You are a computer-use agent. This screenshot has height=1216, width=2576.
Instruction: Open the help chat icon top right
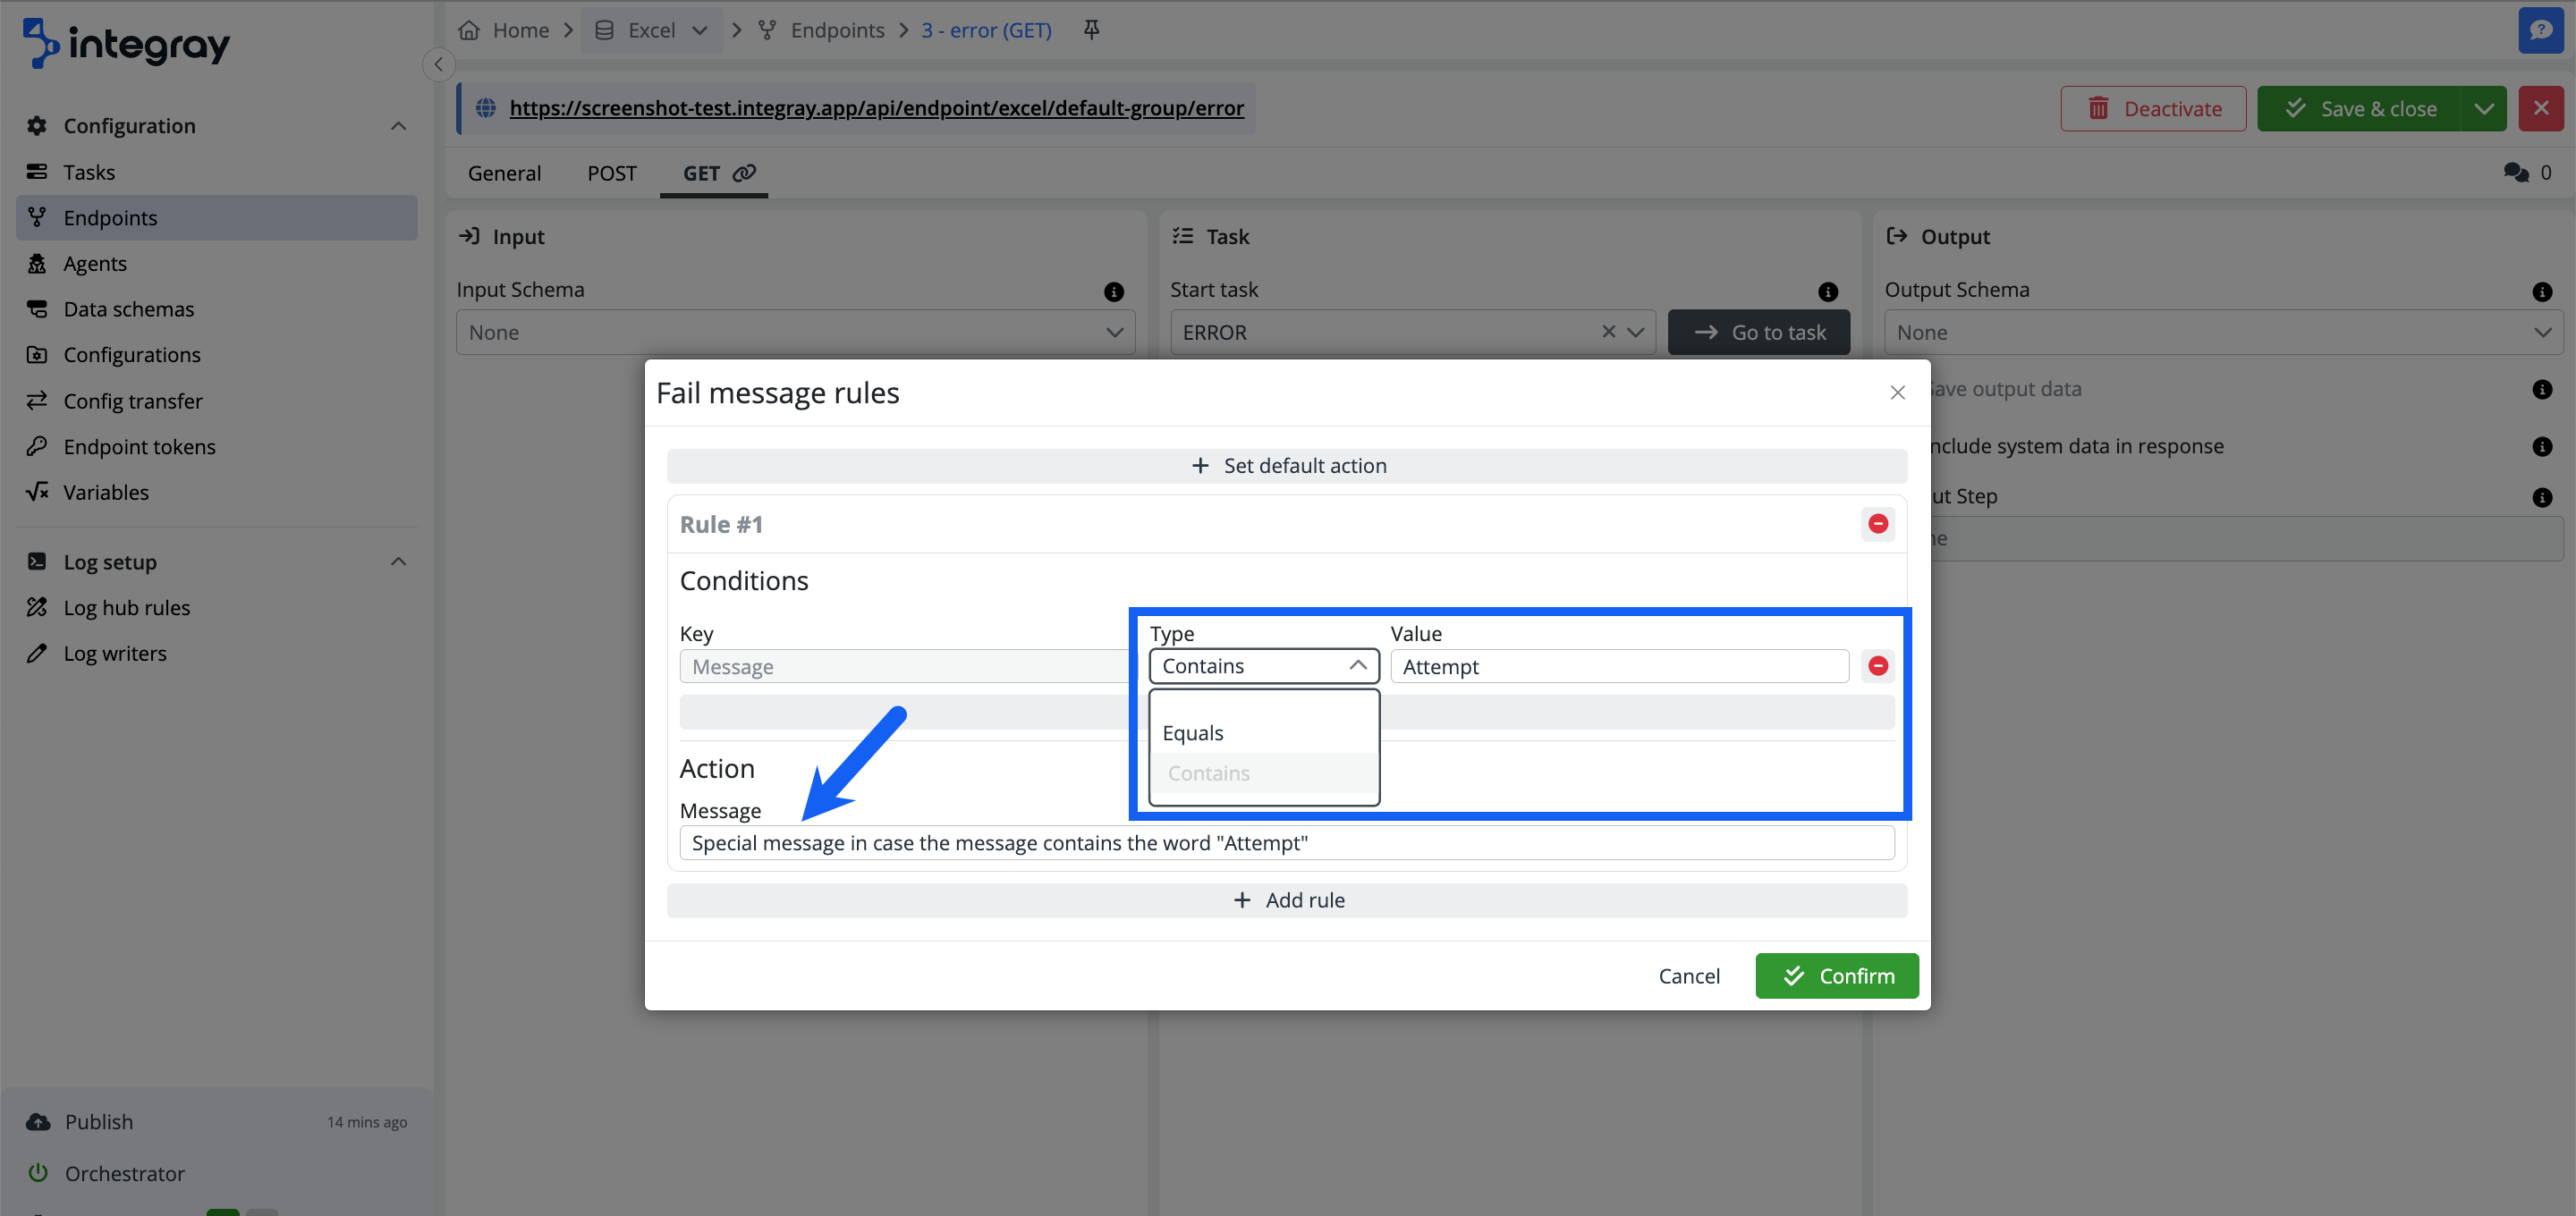pyautogui.click(x=2540, y=30)
